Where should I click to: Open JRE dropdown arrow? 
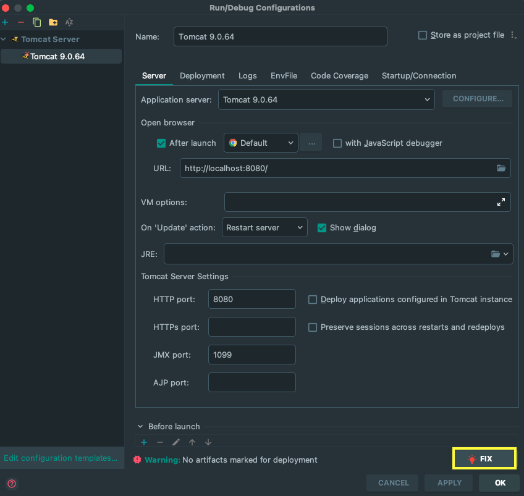click(506, 254)
